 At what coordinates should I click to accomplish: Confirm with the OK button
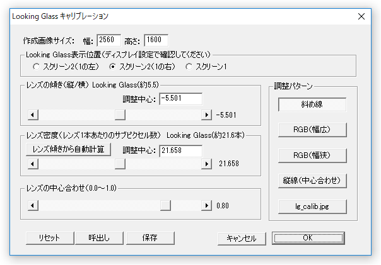[308, 238]
